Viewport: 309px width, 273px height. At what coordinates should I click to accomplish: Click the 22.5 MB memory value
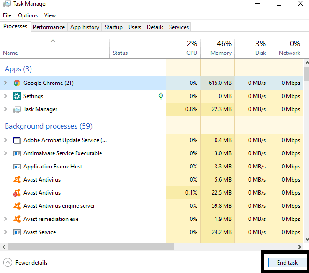222,193
